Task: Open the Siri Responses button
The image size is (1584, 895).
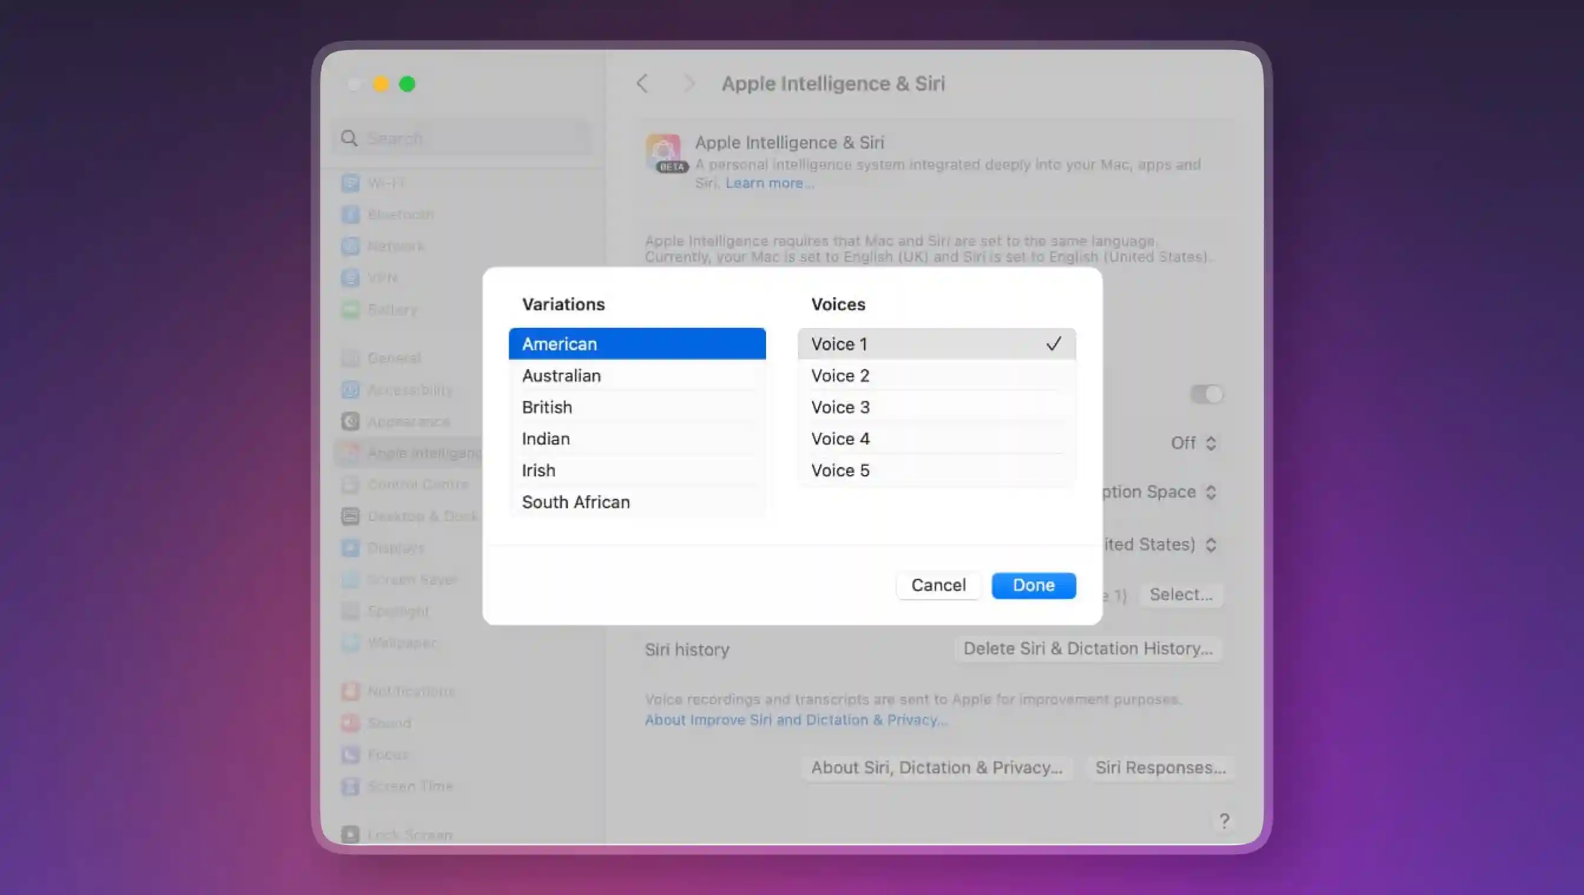Action: pos(1160,768)
